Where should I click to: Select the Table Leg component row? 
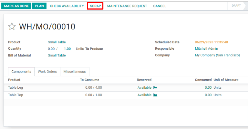click(15, 87)
